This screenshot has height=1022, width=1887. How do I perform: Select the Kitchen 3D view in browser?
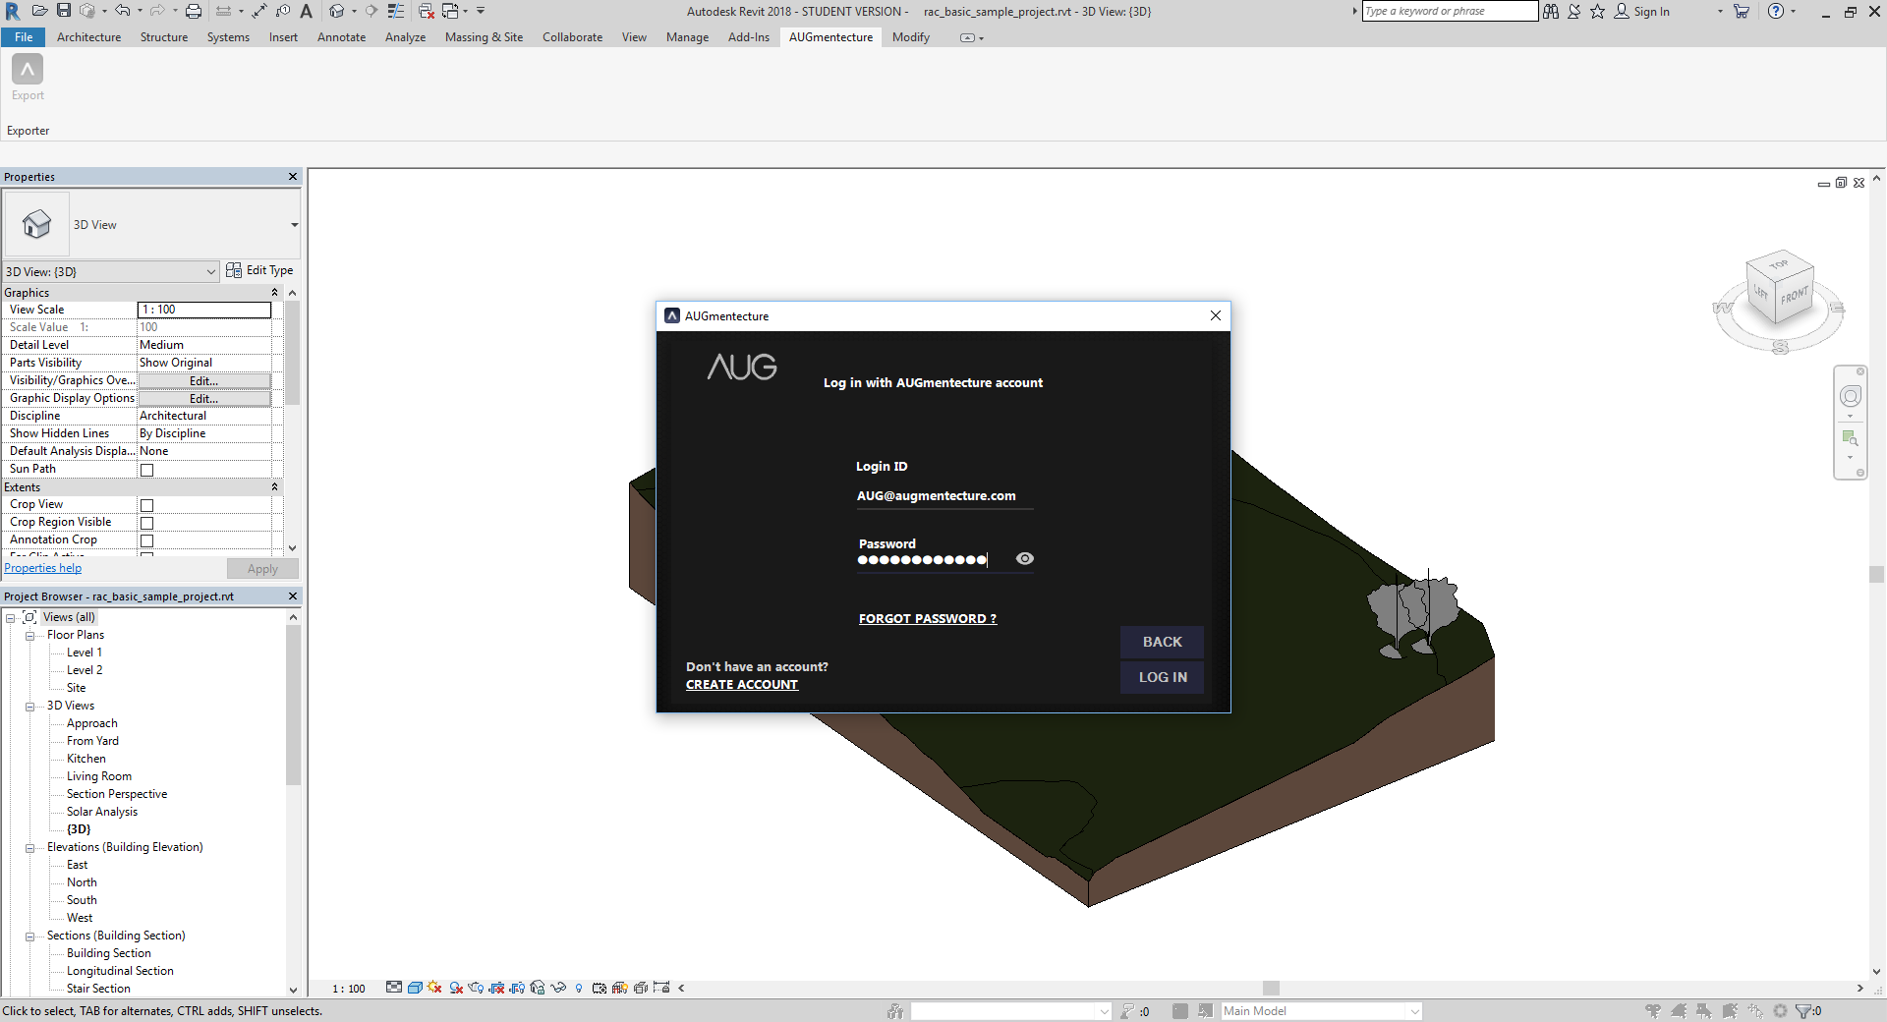86,759
